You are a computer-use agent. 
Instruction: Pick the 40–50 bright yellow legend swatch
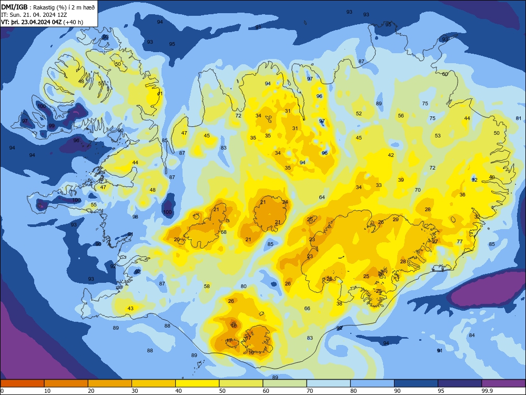coord(197,383)
